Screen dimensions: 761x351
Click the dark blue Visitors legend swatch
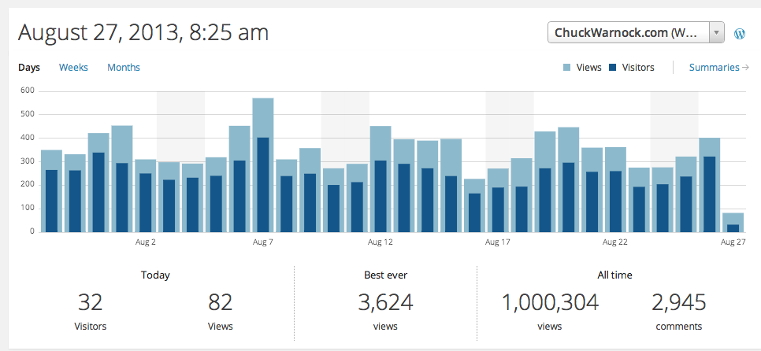pos(612,68)
